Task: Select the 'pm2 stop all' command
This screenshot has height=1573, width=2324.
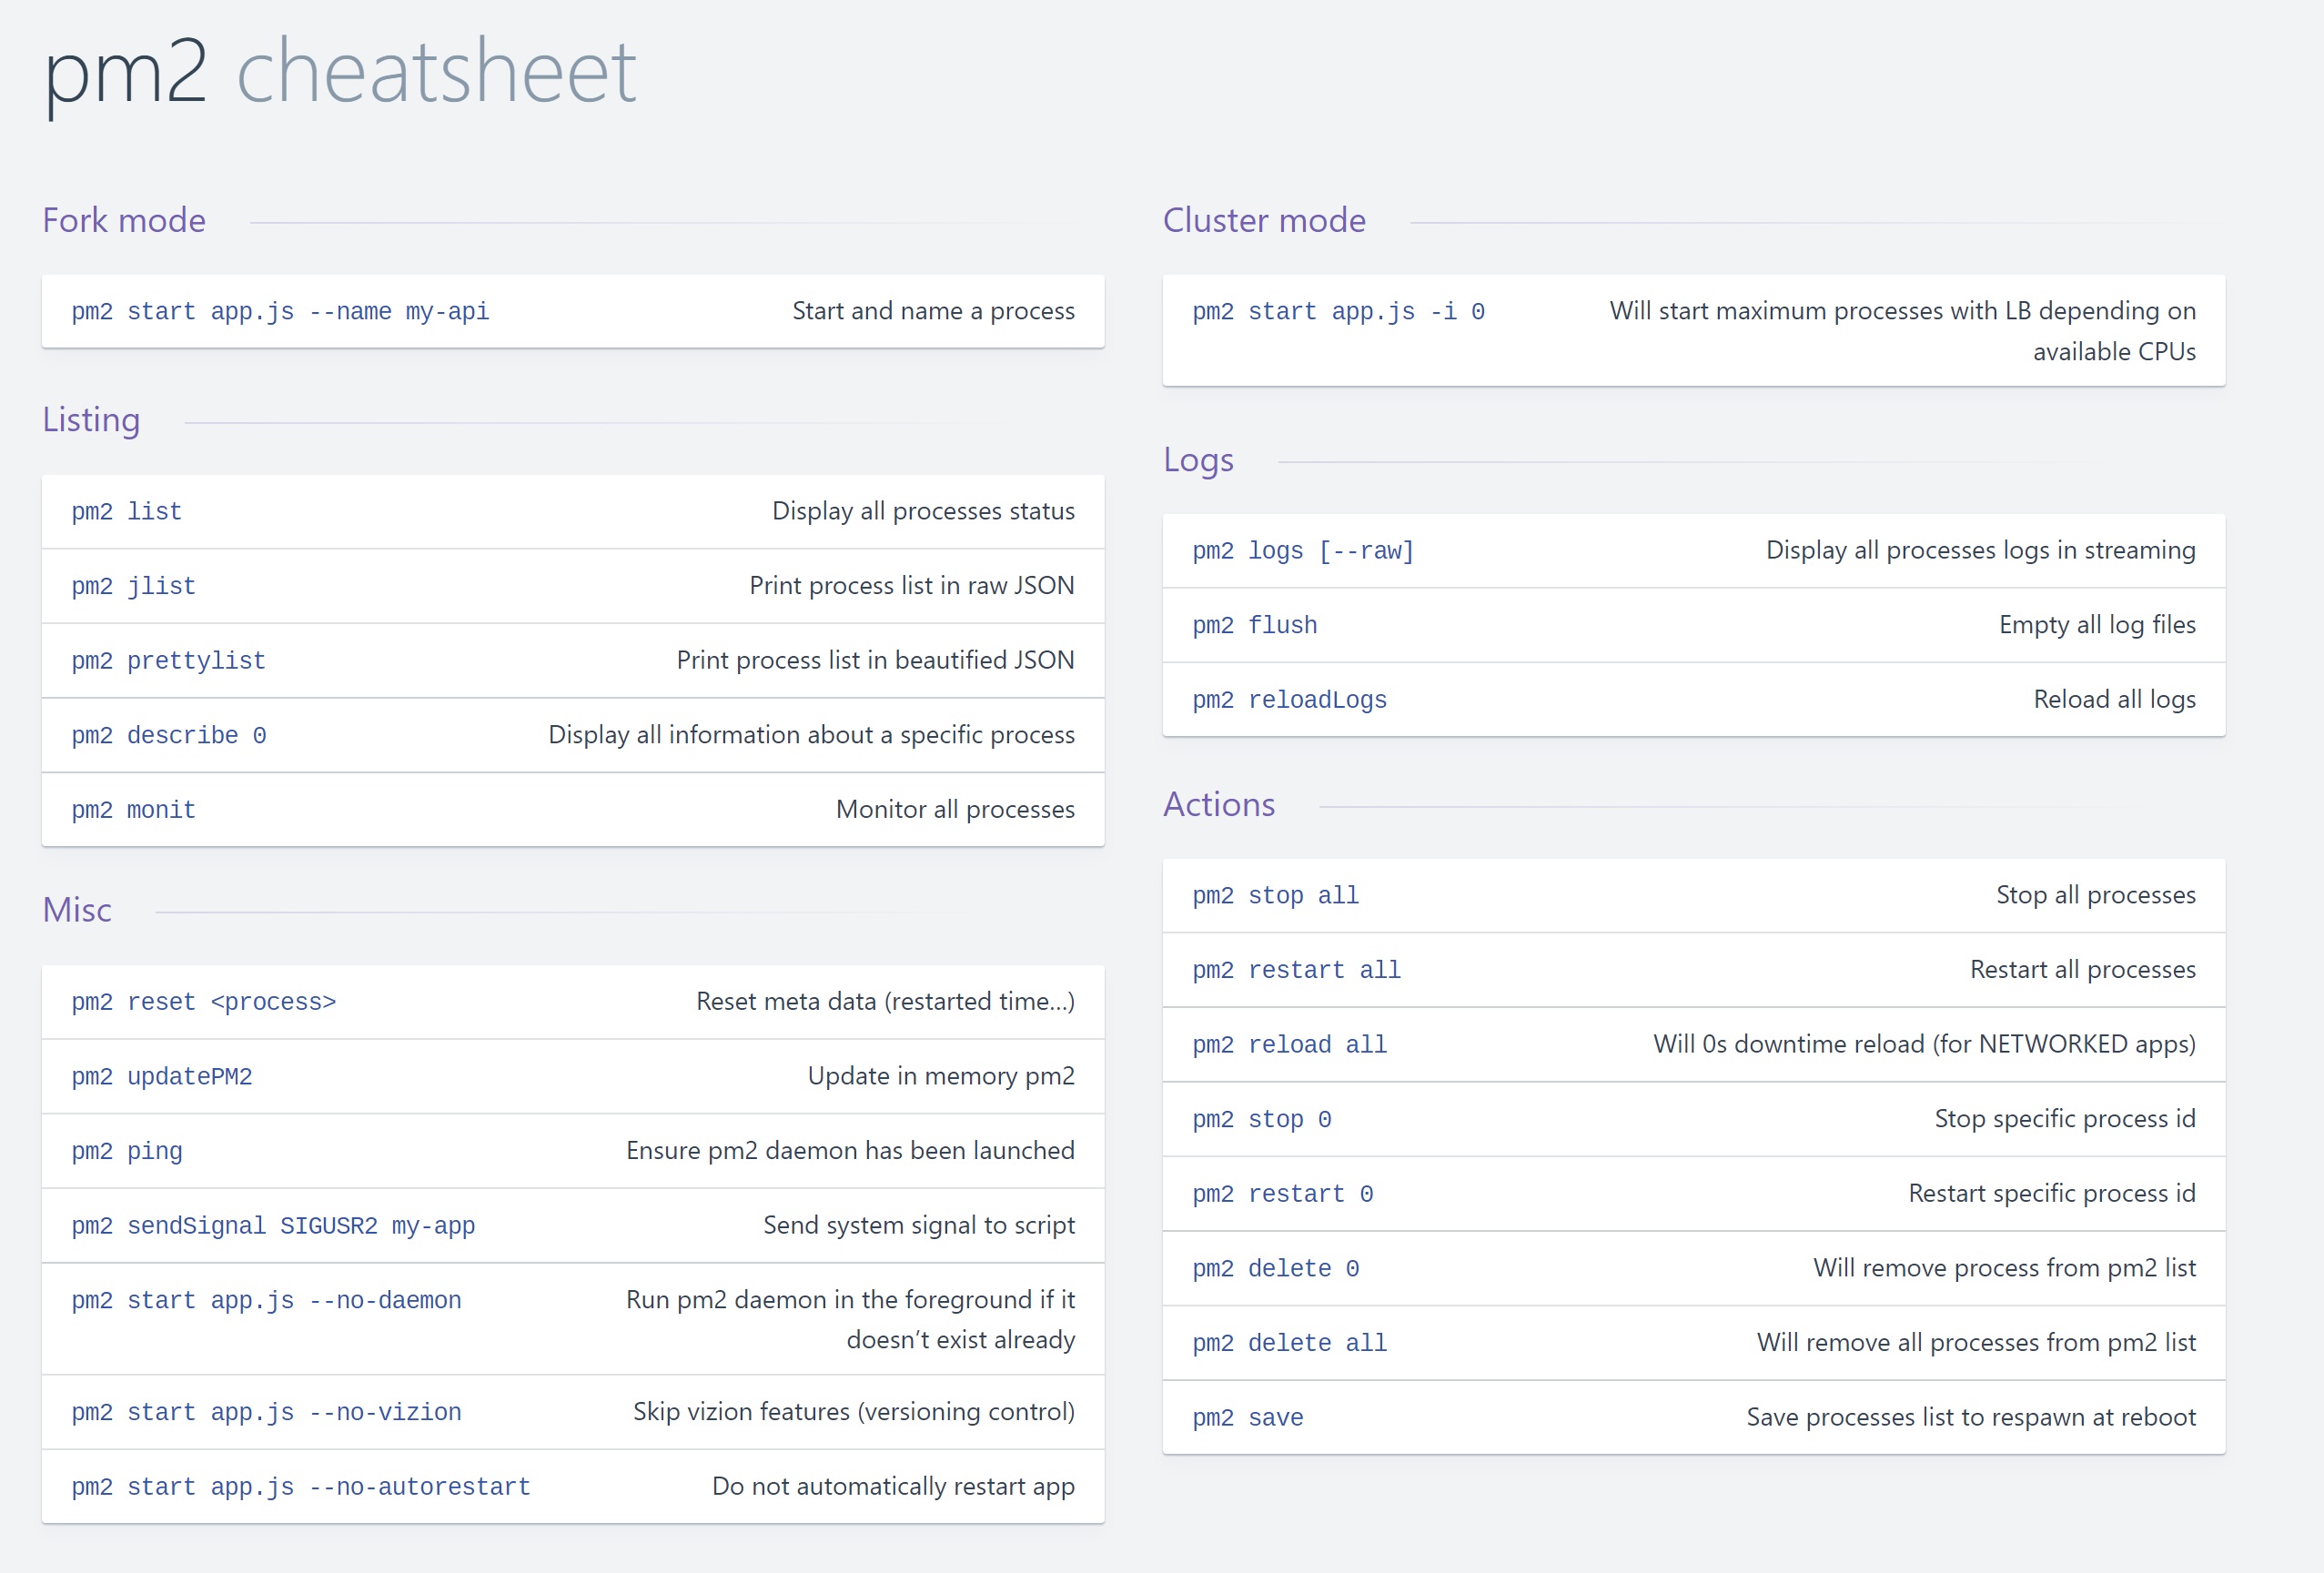Action: point(1276,896)
